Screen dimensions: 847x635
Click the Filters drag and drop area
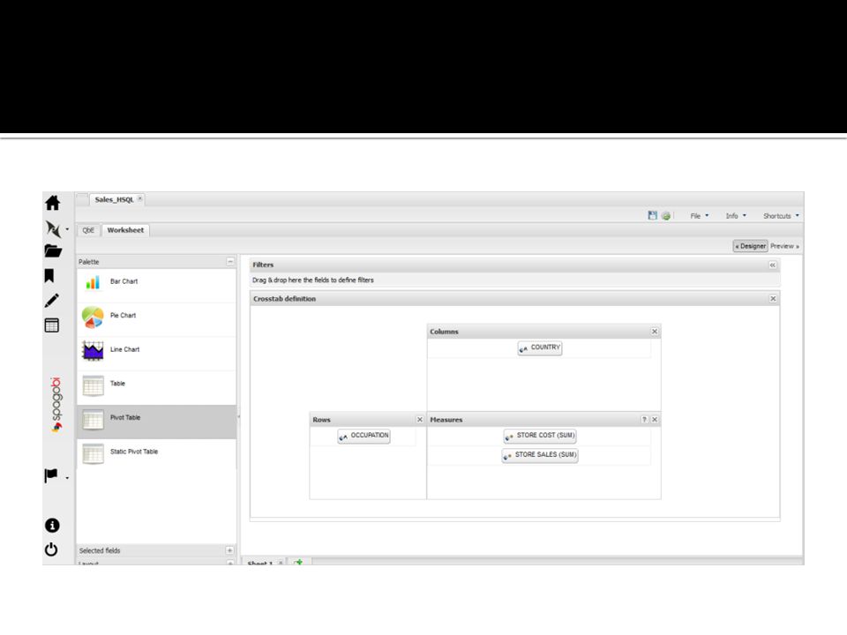[515, 280]
